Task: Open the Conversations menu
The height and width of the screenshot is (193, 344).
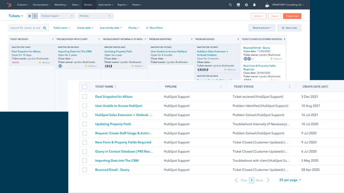Action: 41,5
